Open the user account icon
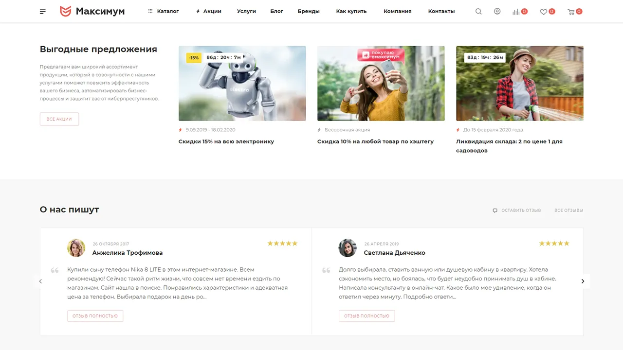623x350 pixels. point(497,11)
